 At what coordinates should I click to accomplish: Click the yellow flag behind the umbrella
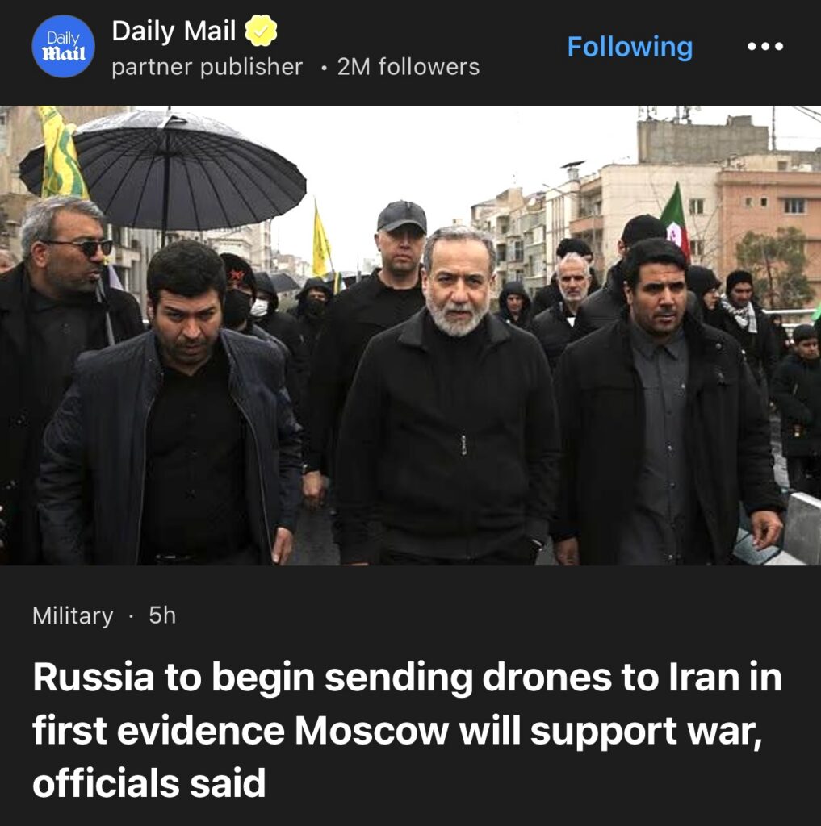61,152
